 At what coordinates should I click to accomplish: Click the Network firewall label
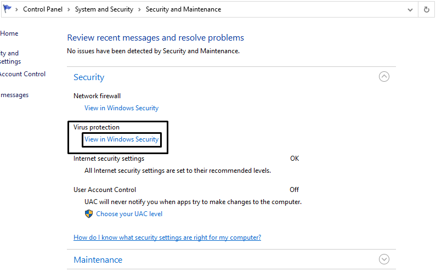pos(97,96)
